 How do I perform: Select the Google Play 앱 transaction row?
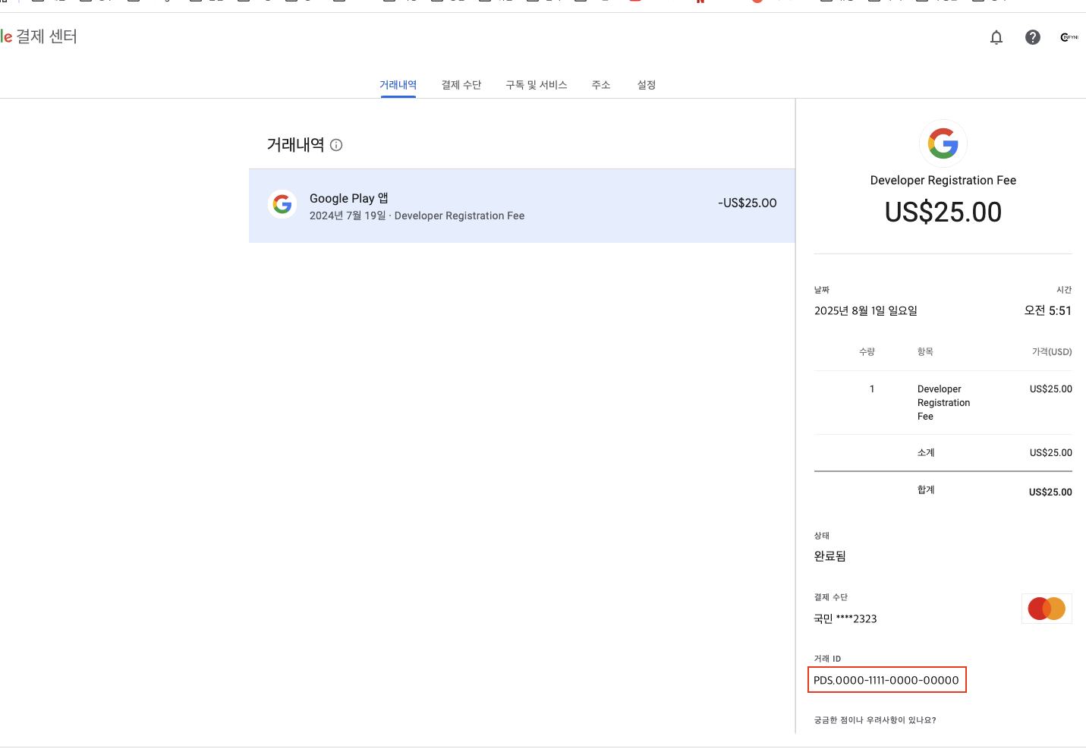click(x=522, y=206)
